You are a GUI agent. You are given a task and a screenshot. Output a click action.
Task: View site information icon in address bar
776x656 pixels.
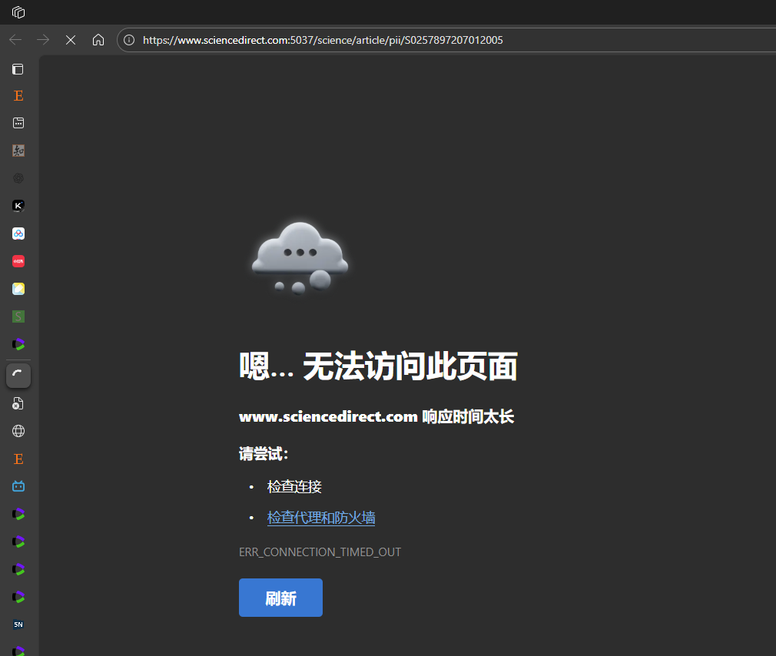[x=130, y=40]
